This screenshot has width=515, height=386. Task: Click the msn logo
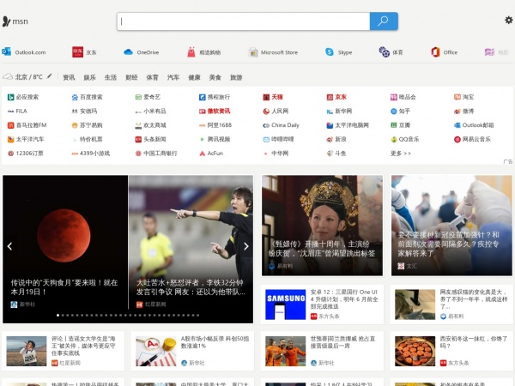(15, 21)
